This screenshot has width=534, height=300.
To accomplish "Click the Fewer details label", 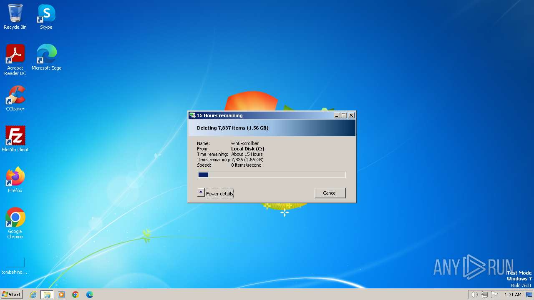I will coord(219,194).
